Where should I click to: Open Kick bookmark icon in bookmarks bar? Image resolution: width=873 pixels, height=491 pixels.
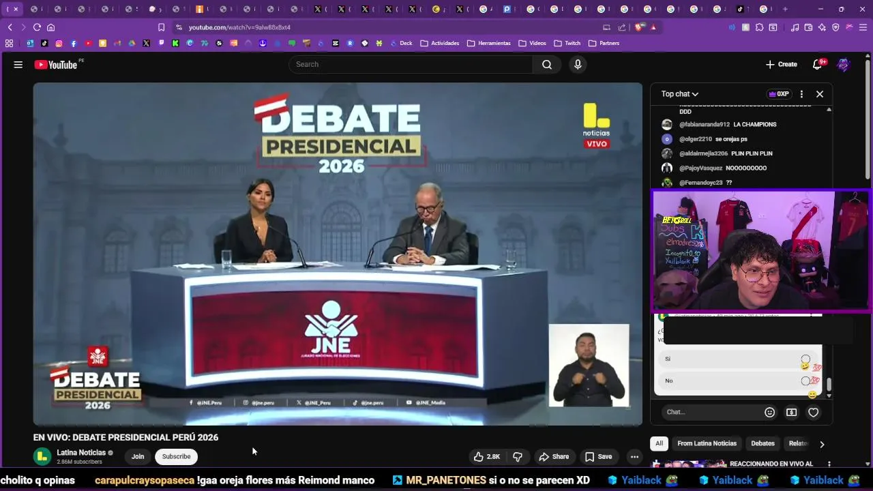tap(175, 43)
